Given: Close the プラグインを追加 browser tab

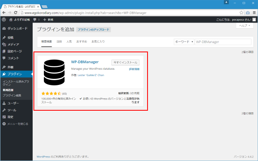Looking at the screenshot, I should (x=38, y=7).
